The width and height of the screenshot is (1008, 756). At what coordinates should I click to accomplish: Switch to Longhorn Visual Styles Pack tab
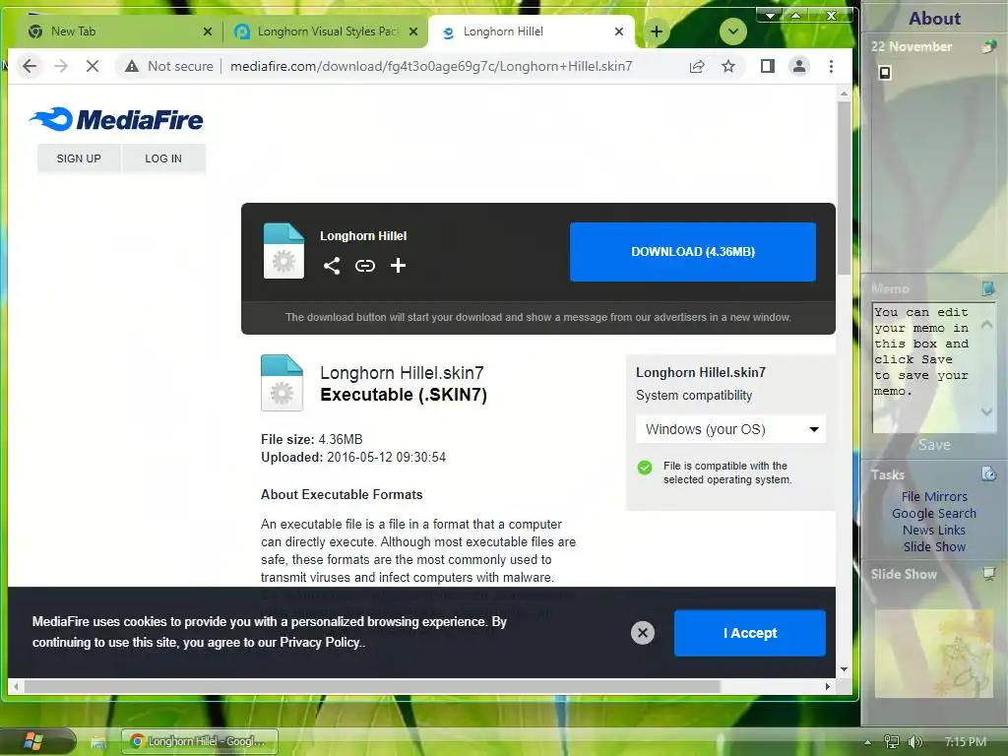click(x=325, y=31)
